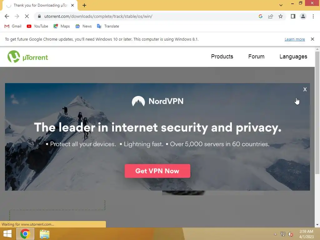Stop loading page with X button
The width and height of the screenshot is (320, 240).
(27, 16)
